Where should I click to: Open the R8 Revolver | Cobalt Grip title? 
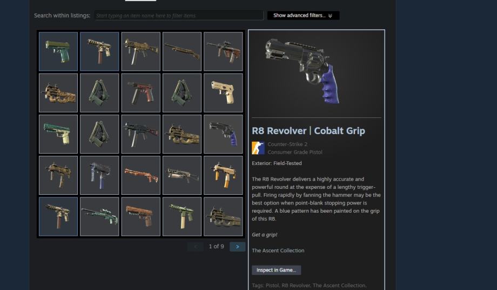click(308, 131)
